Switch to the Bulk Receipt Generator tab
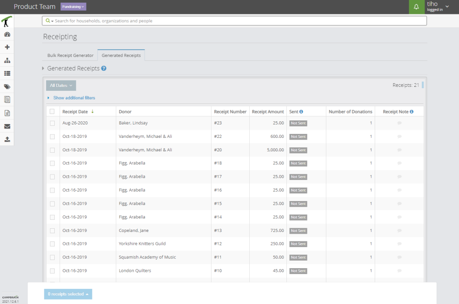Viewport: 459px width, 304px height. (x=70, y=55)
